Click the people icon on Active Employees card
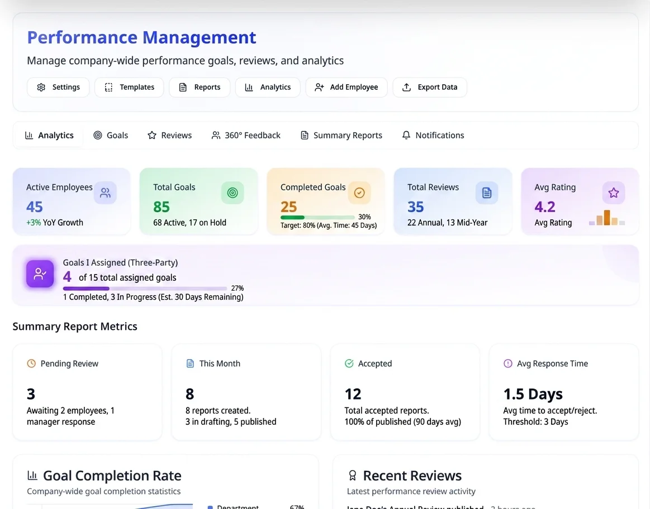650x509 pixels. pyautogui.click(x=105, y=193)
